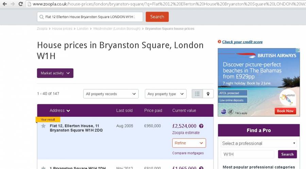Screen dimensions: 306x169
Task: Open House prices breadcrumb link
Action: (x=62, y=29)
